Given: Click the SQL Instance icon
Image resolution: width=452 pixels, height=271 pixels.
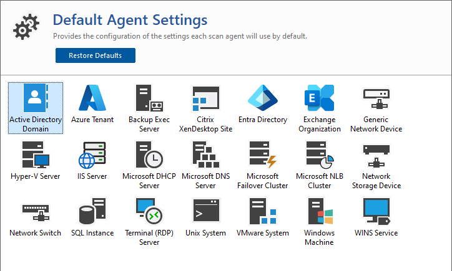Looking at the screenshot, I should click(92, 211).
